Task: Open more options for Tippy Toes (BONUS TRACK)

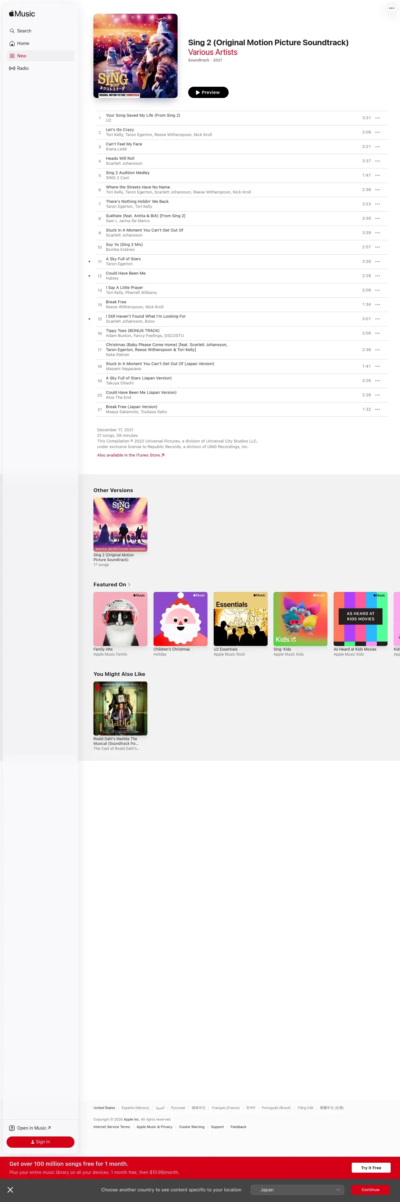Action: click(378, 333)
